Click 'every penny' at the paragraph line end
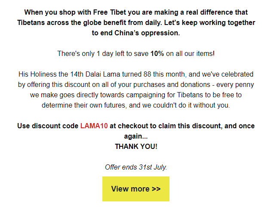This screenshot has width=271, height=207. click(236, 84)
